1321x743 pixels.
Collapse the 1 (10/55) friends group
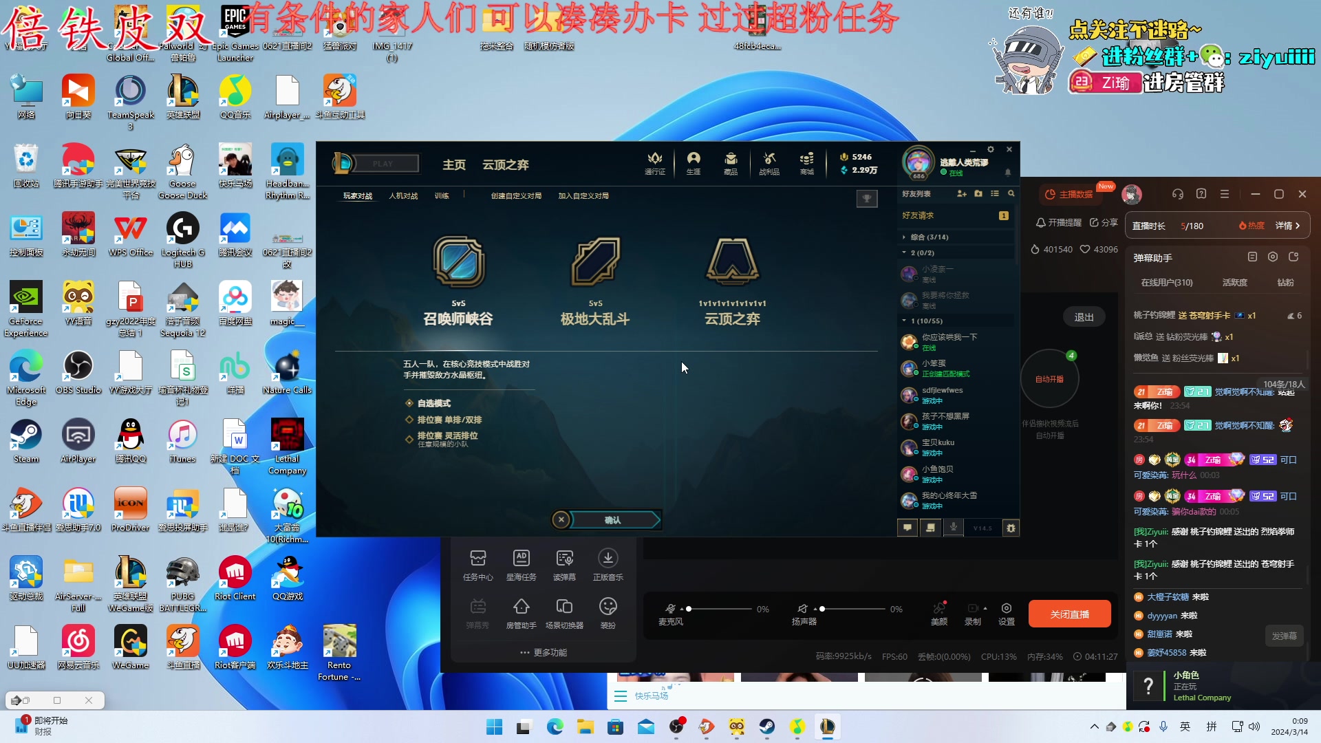click(956, 321)
